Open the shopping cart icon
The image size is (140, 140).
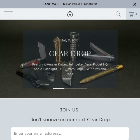click(131, 14)
